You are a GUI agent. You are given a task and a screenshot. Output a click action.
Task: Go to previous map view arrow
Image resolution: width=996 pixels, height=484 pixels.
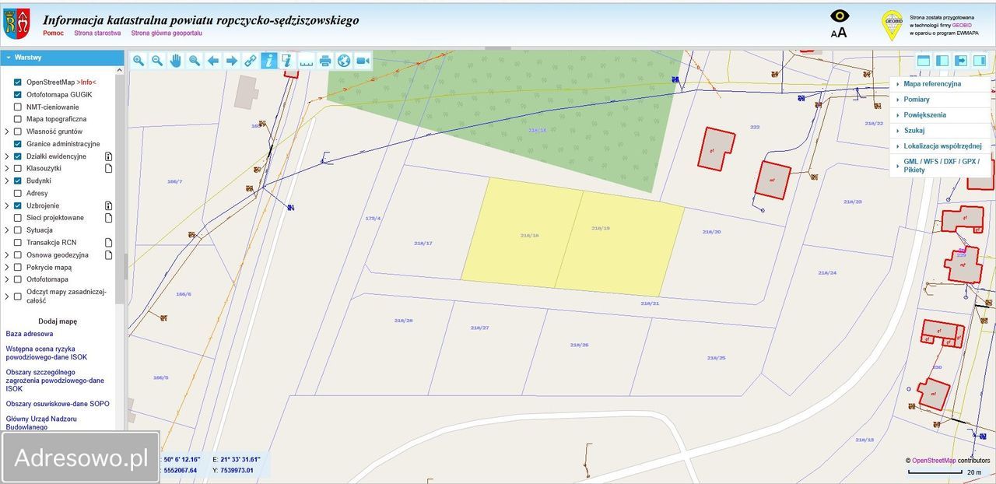(x=213, y=61)
